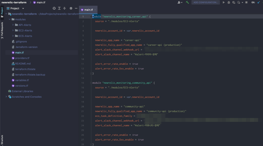The height and width of the screenshot is (146, 263).
Task: Open the Project side tool tab
Action: [x=2, y=12]
